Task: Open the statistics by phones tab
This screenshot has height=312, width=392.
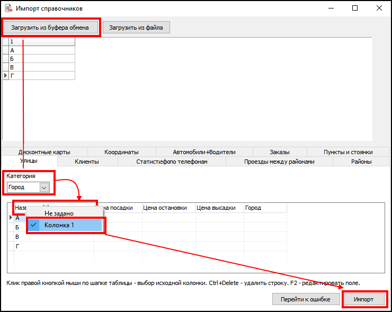Action: coord(172,162)
